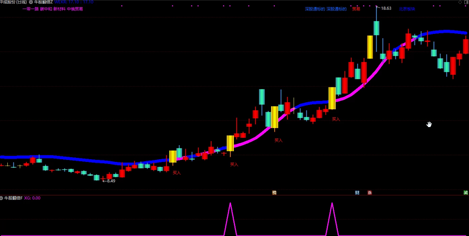Click the 中成股份 (日线) stock title
This screenshot has height=236, width=469.
tap(13, 2)
